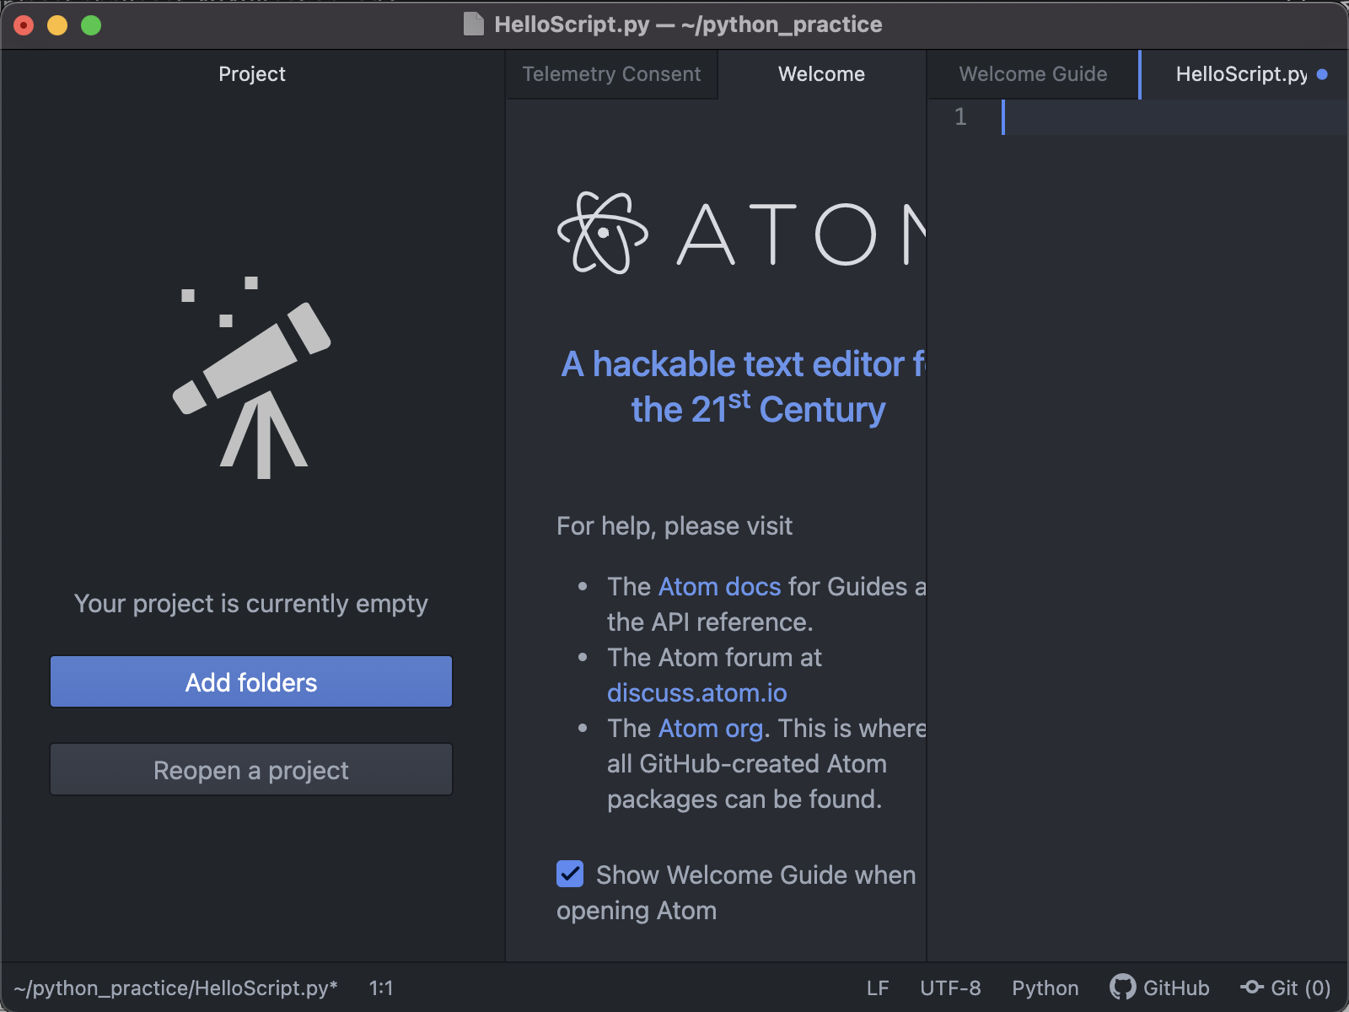1349x1012 pixels.
Task: Click the Atom logo icon
Action: pos(603,234)
